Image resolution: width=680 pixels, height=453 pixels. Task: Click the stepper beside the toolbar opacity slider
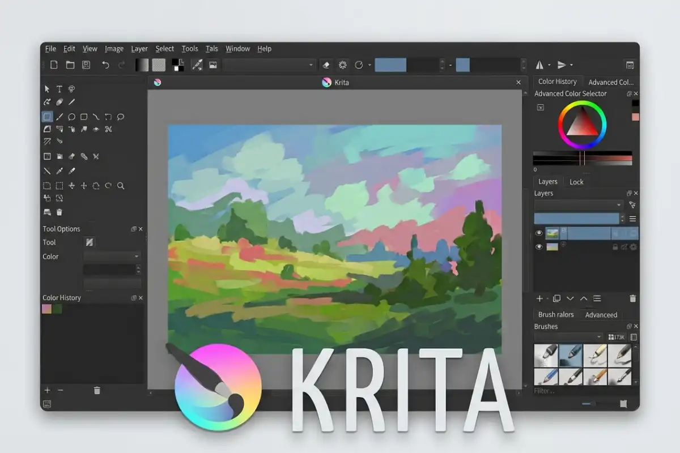pos(443,65)
